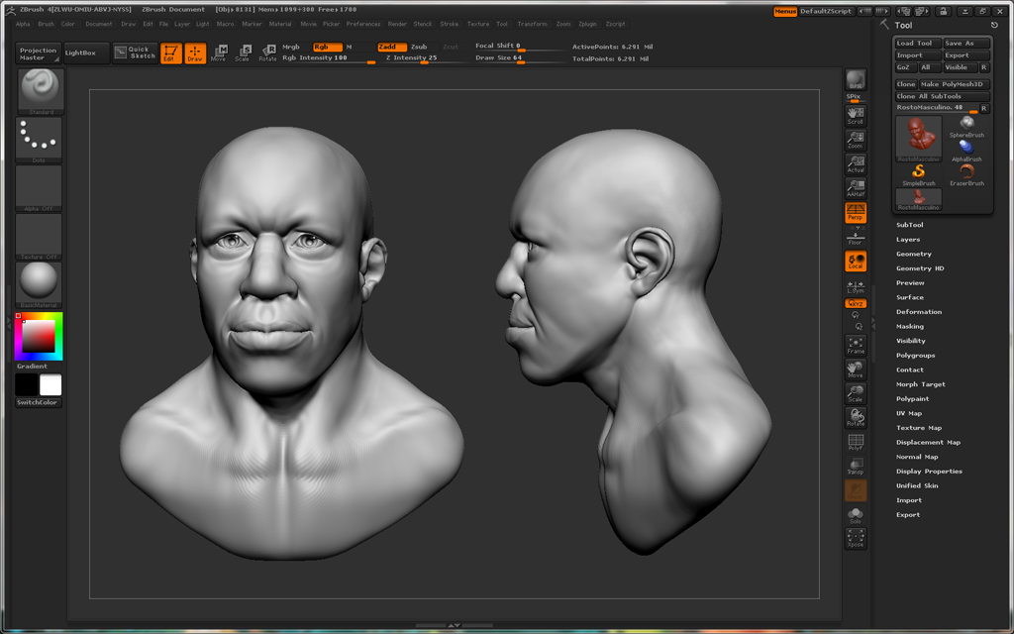Expand the Texture Map section
Screen dimensions: 1014x634
919,428
